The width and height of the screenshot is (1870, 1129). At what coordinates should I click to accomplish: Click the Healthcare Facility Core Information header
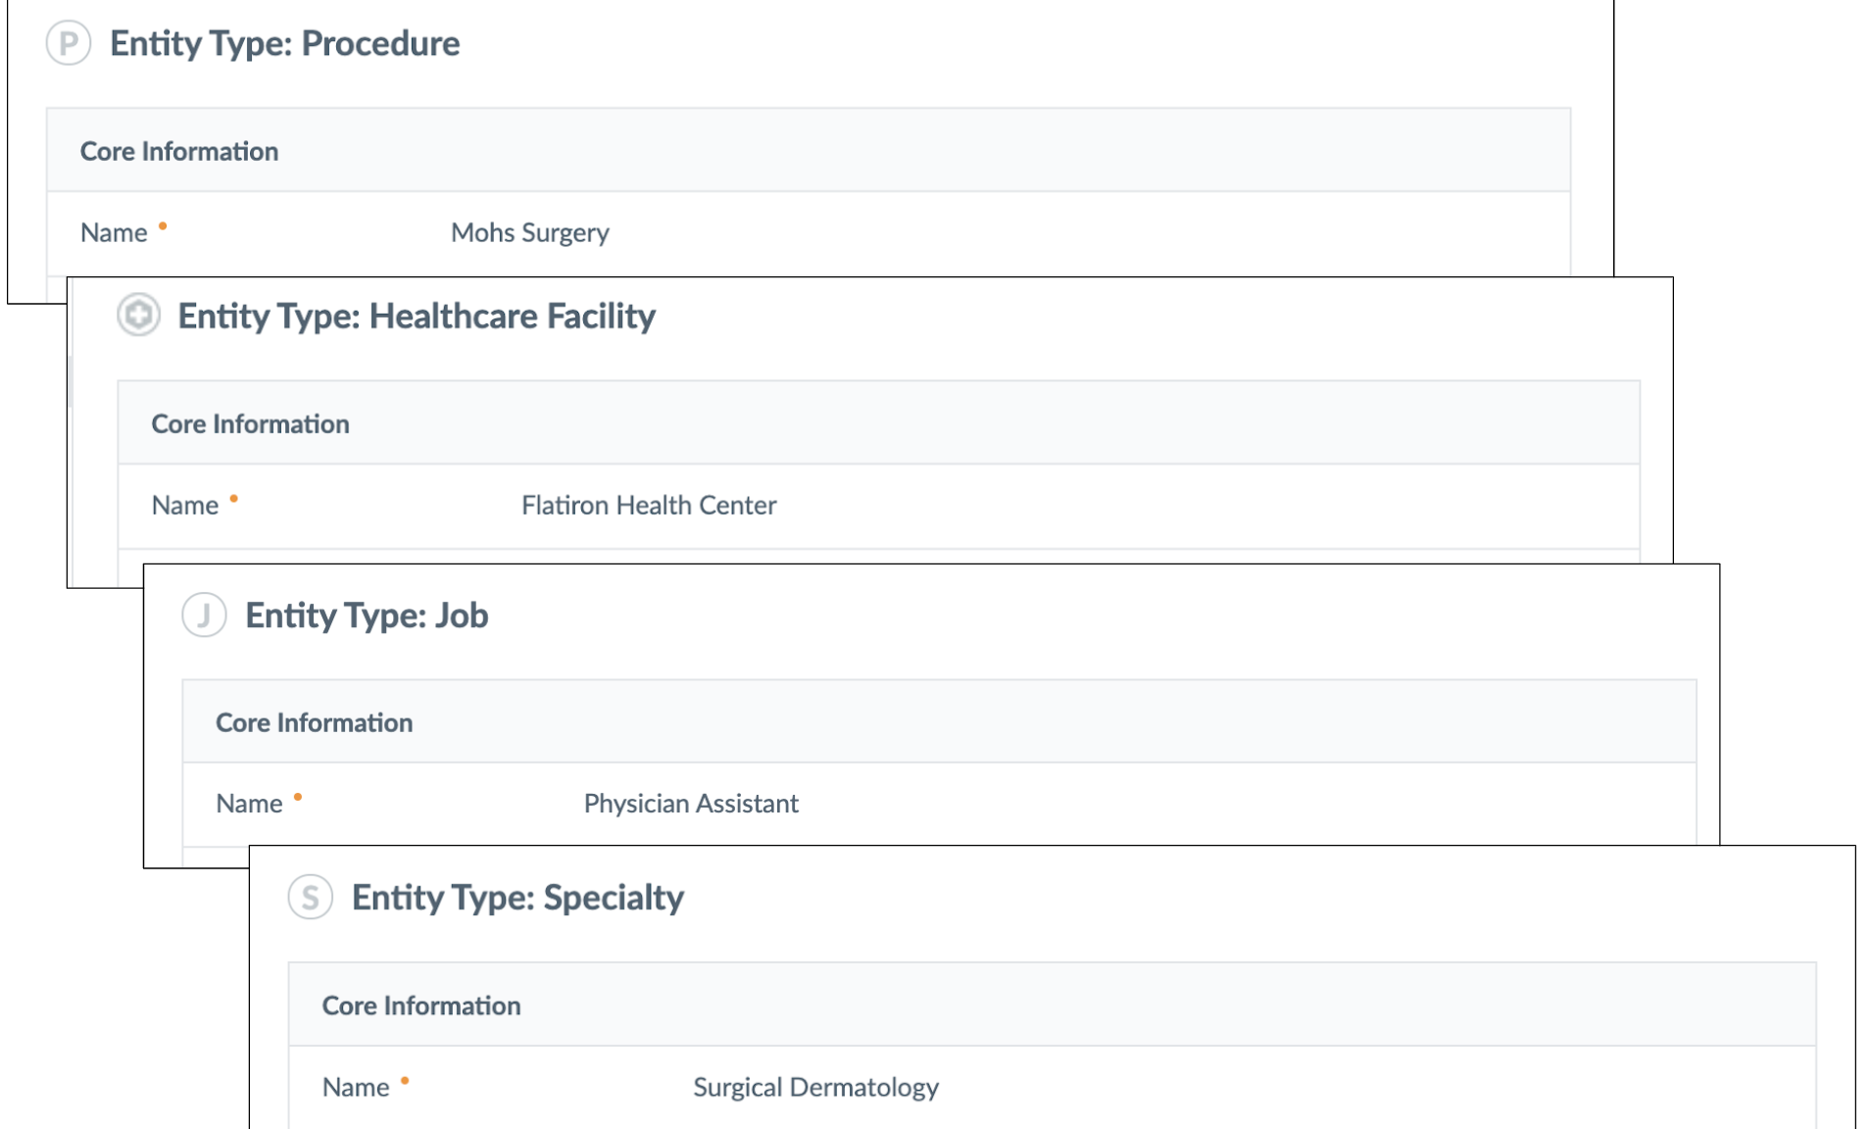[x=879, y=423]
